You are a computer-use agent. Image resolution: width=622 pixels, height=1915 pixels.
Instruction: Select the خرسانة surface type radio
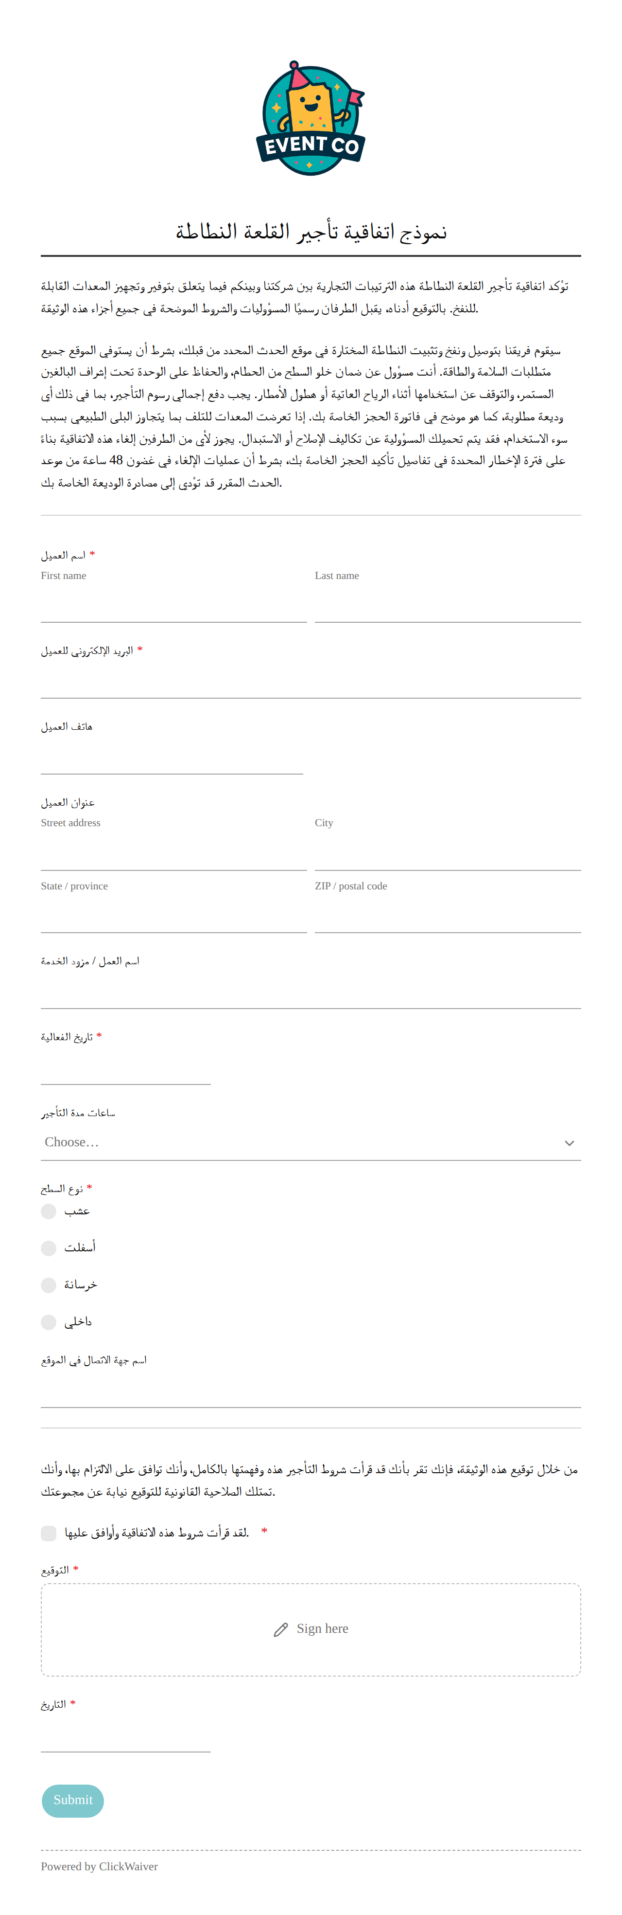[x=49, y=1285]
